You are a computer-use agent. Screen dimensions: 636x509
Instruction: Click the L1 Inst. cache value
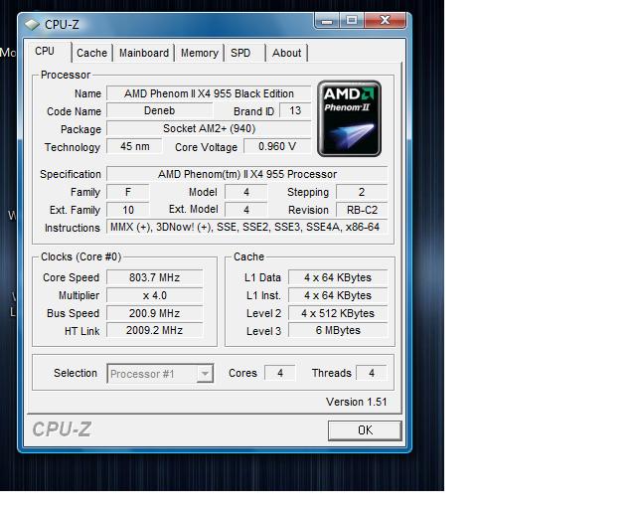point(338,295)
